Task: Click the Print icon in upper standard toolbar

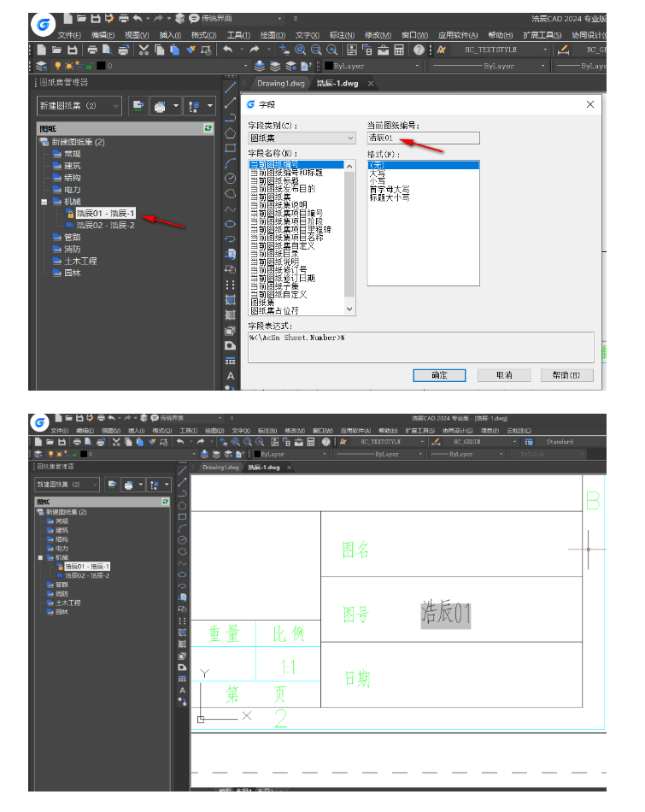Action: point(92,50)
